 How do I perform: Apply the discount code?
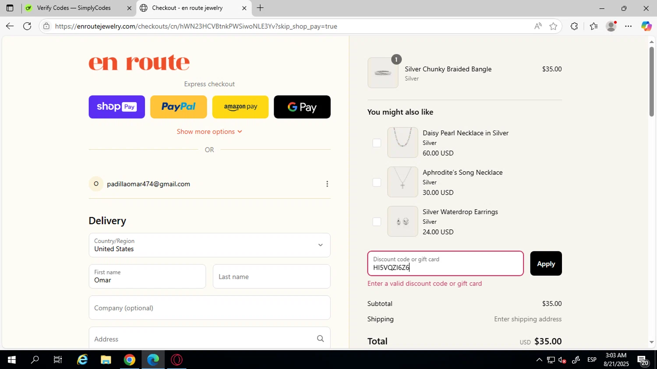pos(546,264)
